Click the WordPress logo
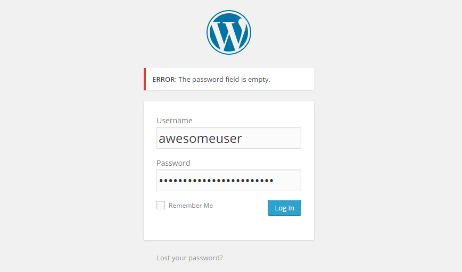The height and width of the screenshot is (272, 462). [229, 32]
